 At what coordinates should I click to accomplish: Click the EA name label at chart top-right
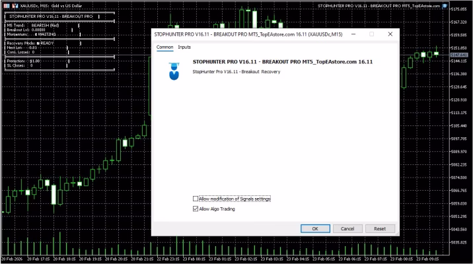(379, 6)
